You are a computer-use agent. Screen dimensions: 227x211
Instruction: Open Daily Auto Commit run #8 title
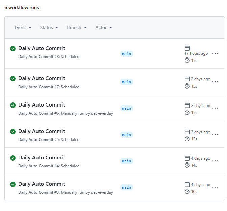pyautogui.click(x=42, y=48)
